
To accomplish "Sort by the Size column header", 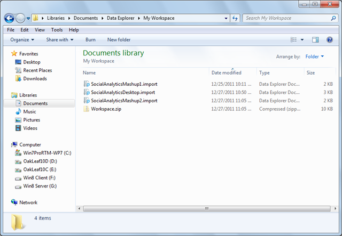I will pos(310,73).
